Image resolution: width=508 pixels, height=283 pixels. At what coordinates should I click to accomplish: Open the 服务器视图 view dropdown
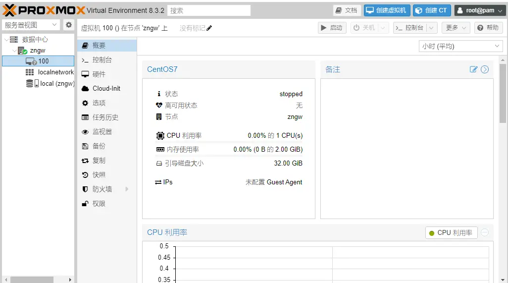[x=31, y=25]
